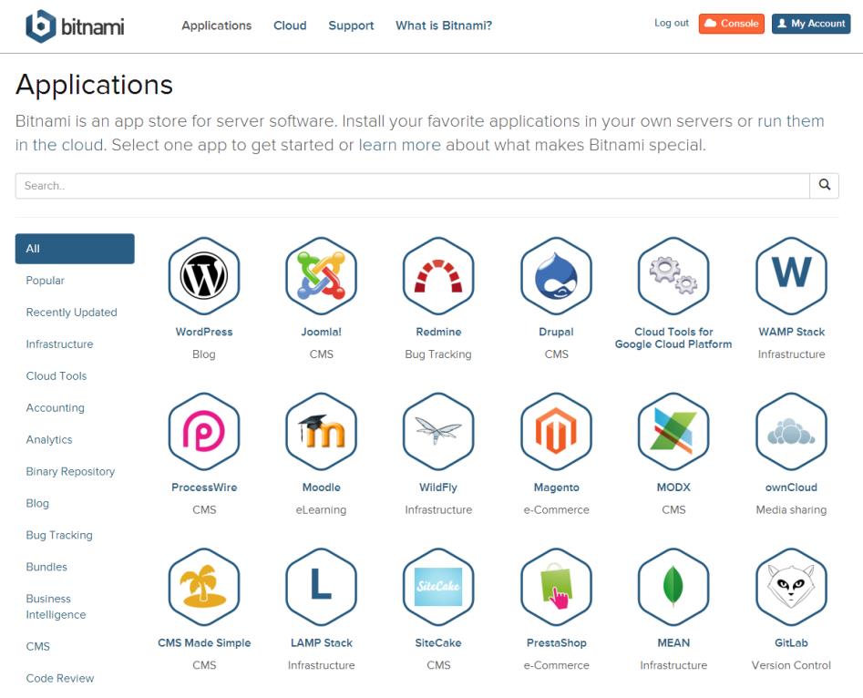Open the Cloud menu item
Image resolution: width=863 pixels, height=698 pixels.
pyautogui.click(x=290, y=26)
